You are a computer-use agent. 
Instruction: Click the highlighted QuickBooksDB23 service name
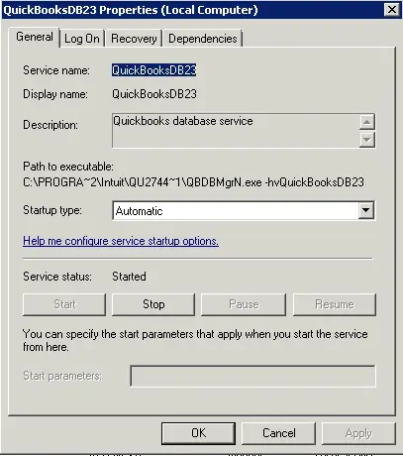click(153, 70)
